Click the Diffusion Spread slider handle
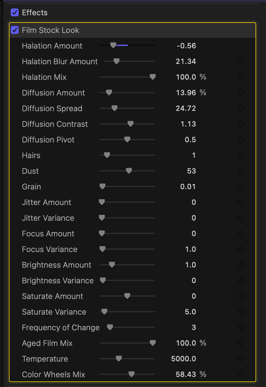 [x=114, y=108]
